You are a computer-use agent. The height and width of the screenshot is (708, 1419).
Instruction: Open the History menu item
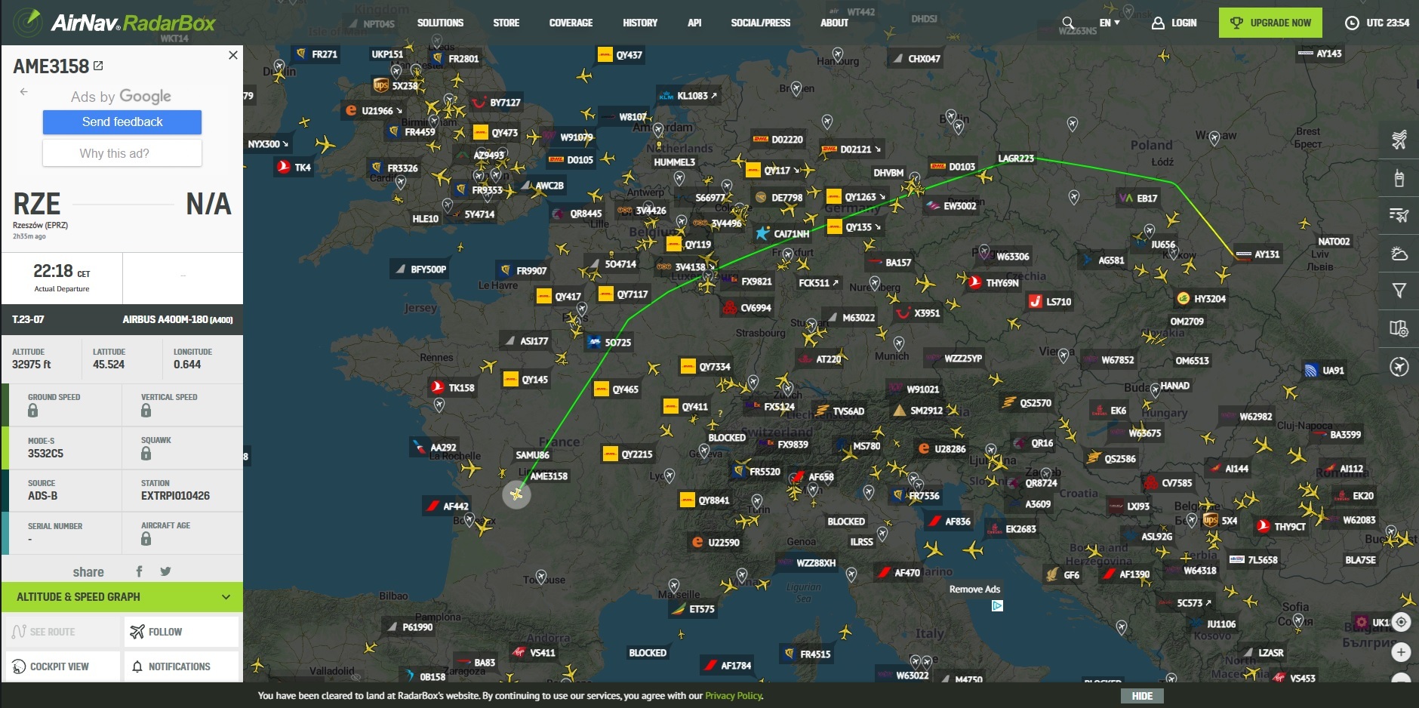[x=640, y=23]
